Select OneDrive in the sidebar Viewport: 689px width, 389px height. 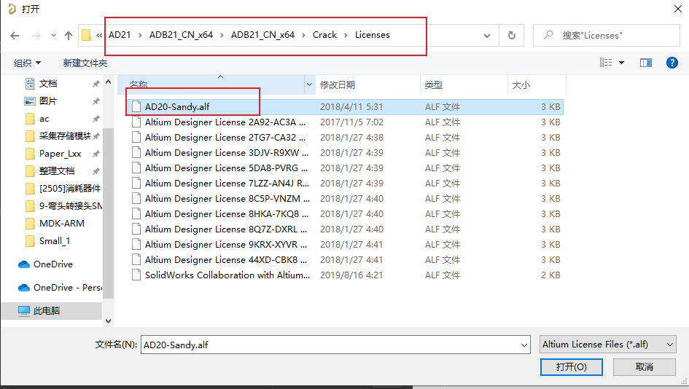[x=53, y=264]
